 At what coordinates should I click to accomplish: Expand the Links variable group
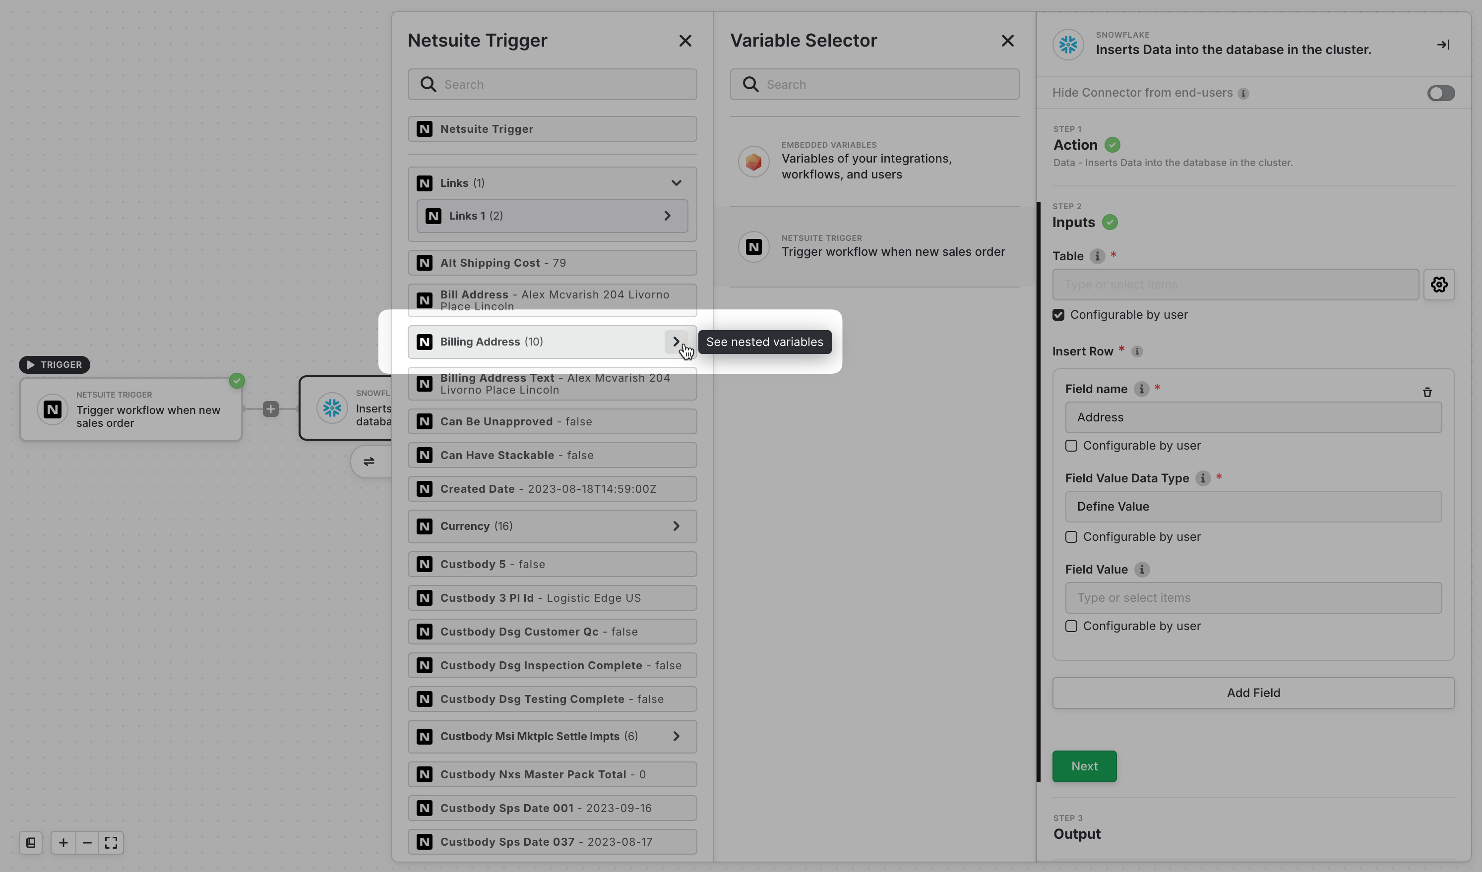[676, 183]
